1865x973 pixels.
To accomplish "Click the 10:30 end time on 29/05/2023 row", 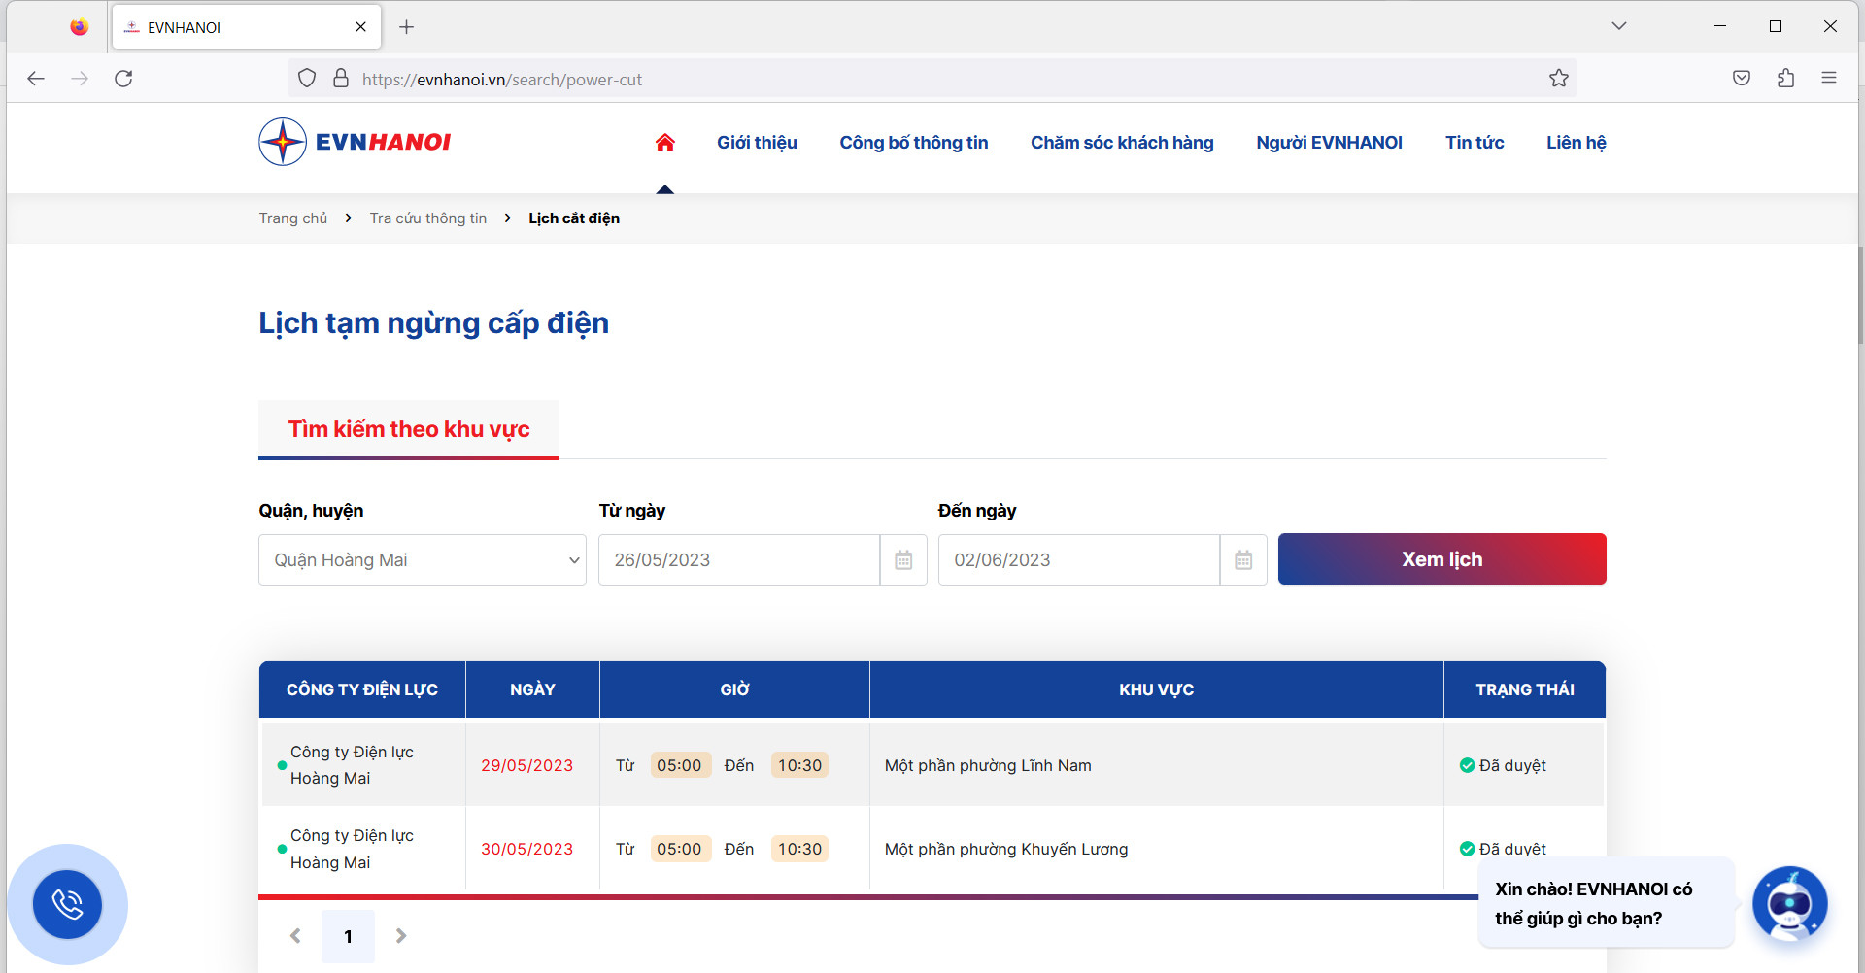I will click(799, 765).
